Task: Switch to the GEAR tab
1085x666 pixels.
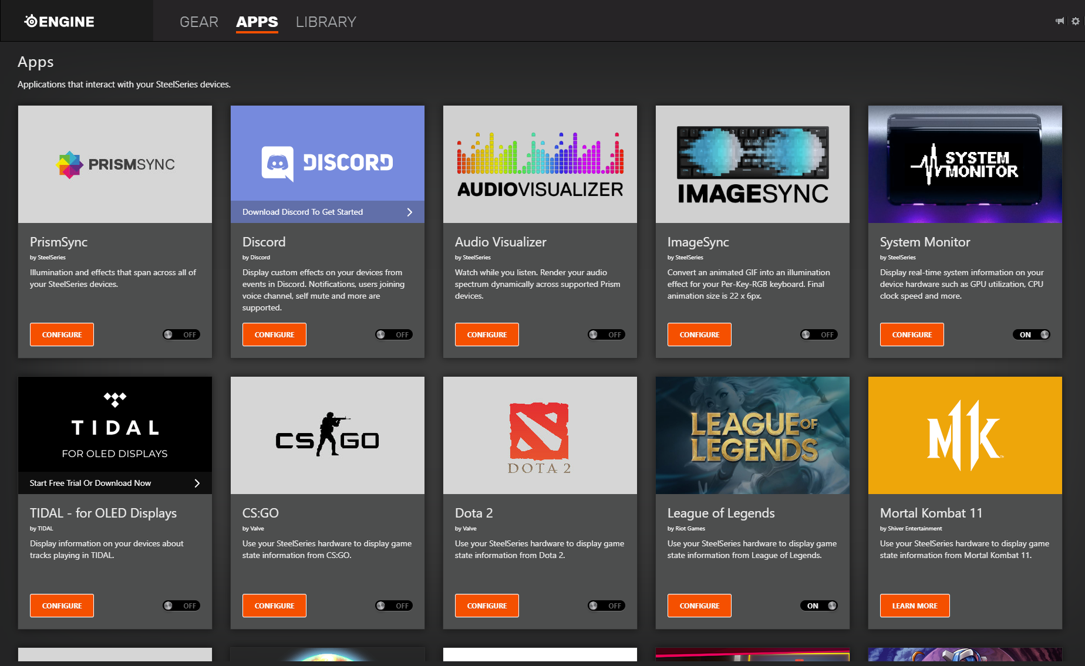Action: (x=198, y=22)
